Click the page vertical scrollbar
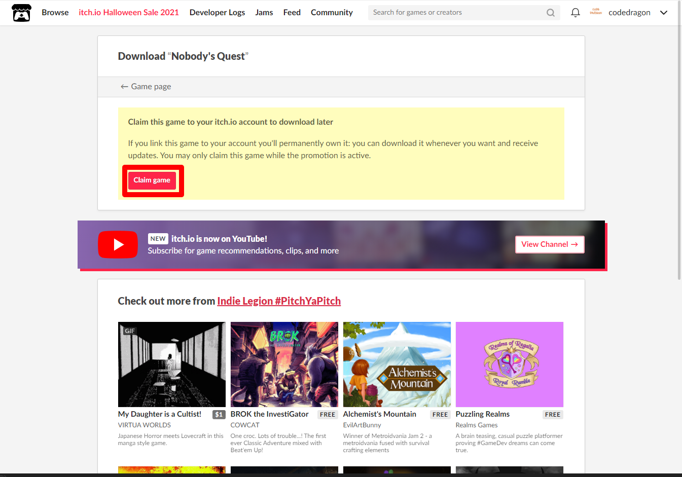The height and width of the screenshot is (477, 682). pyautogui.click(x=679, y=139)
